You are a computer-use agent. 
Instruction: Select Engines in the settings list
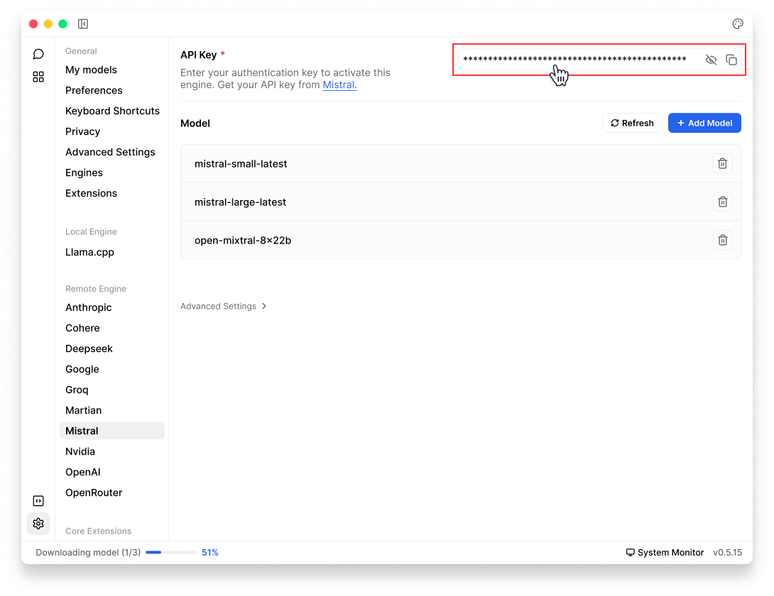[x=84, y=172]
